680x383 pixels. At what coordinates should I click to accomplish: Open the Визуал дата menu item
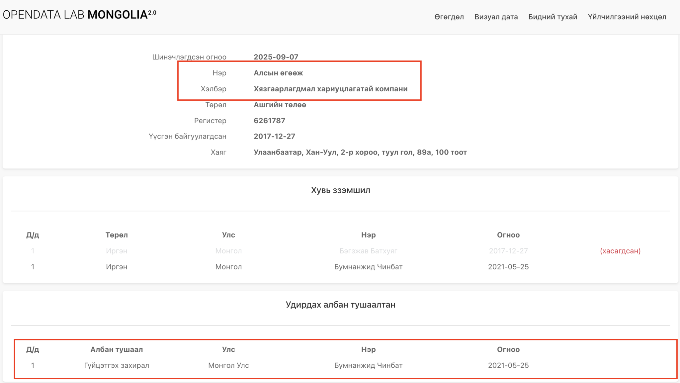[x=496, y=17]
